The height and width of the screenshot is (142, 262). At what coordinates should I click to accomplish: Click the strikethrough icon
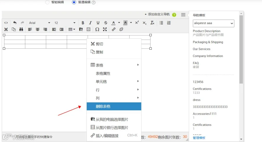click(106, 23)
